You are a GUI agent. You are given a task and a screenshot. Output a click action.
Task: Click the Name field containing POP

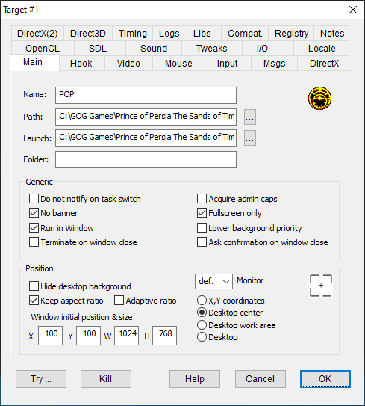[146, 95]
